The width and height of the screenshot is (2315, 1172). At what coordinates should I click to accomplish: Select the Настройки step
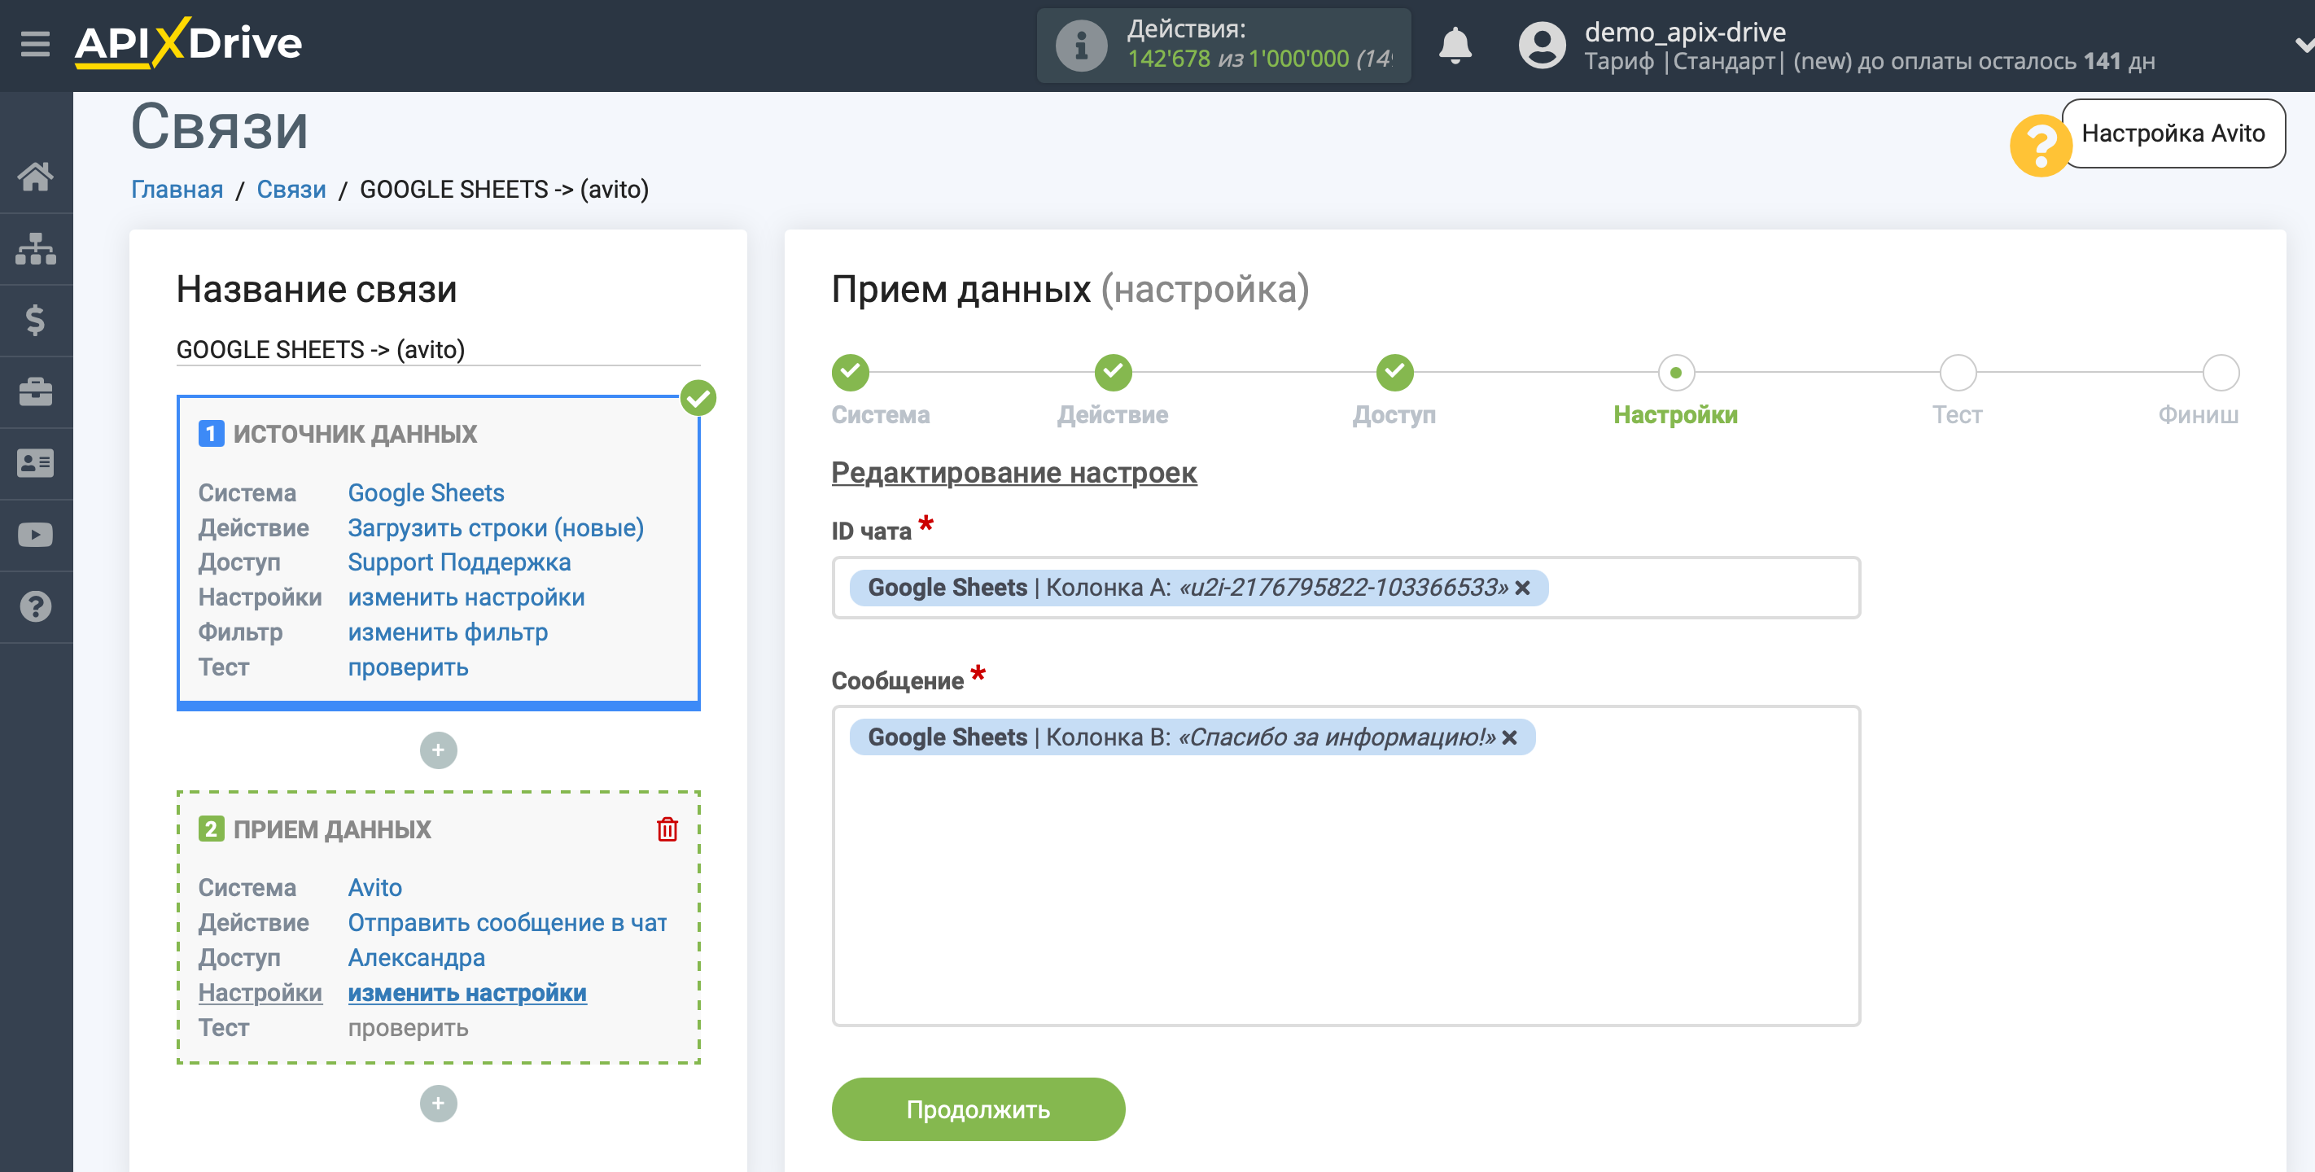(1675, 372)
